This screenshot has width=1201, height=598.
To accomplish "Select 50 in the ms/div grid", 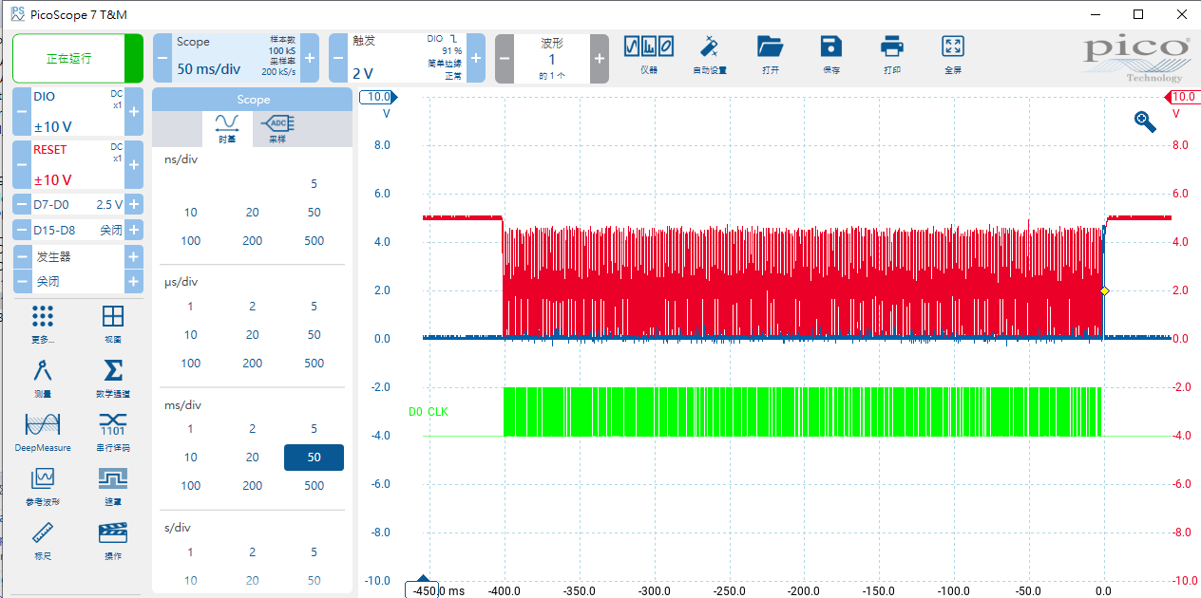I will [x=314, y=457].
